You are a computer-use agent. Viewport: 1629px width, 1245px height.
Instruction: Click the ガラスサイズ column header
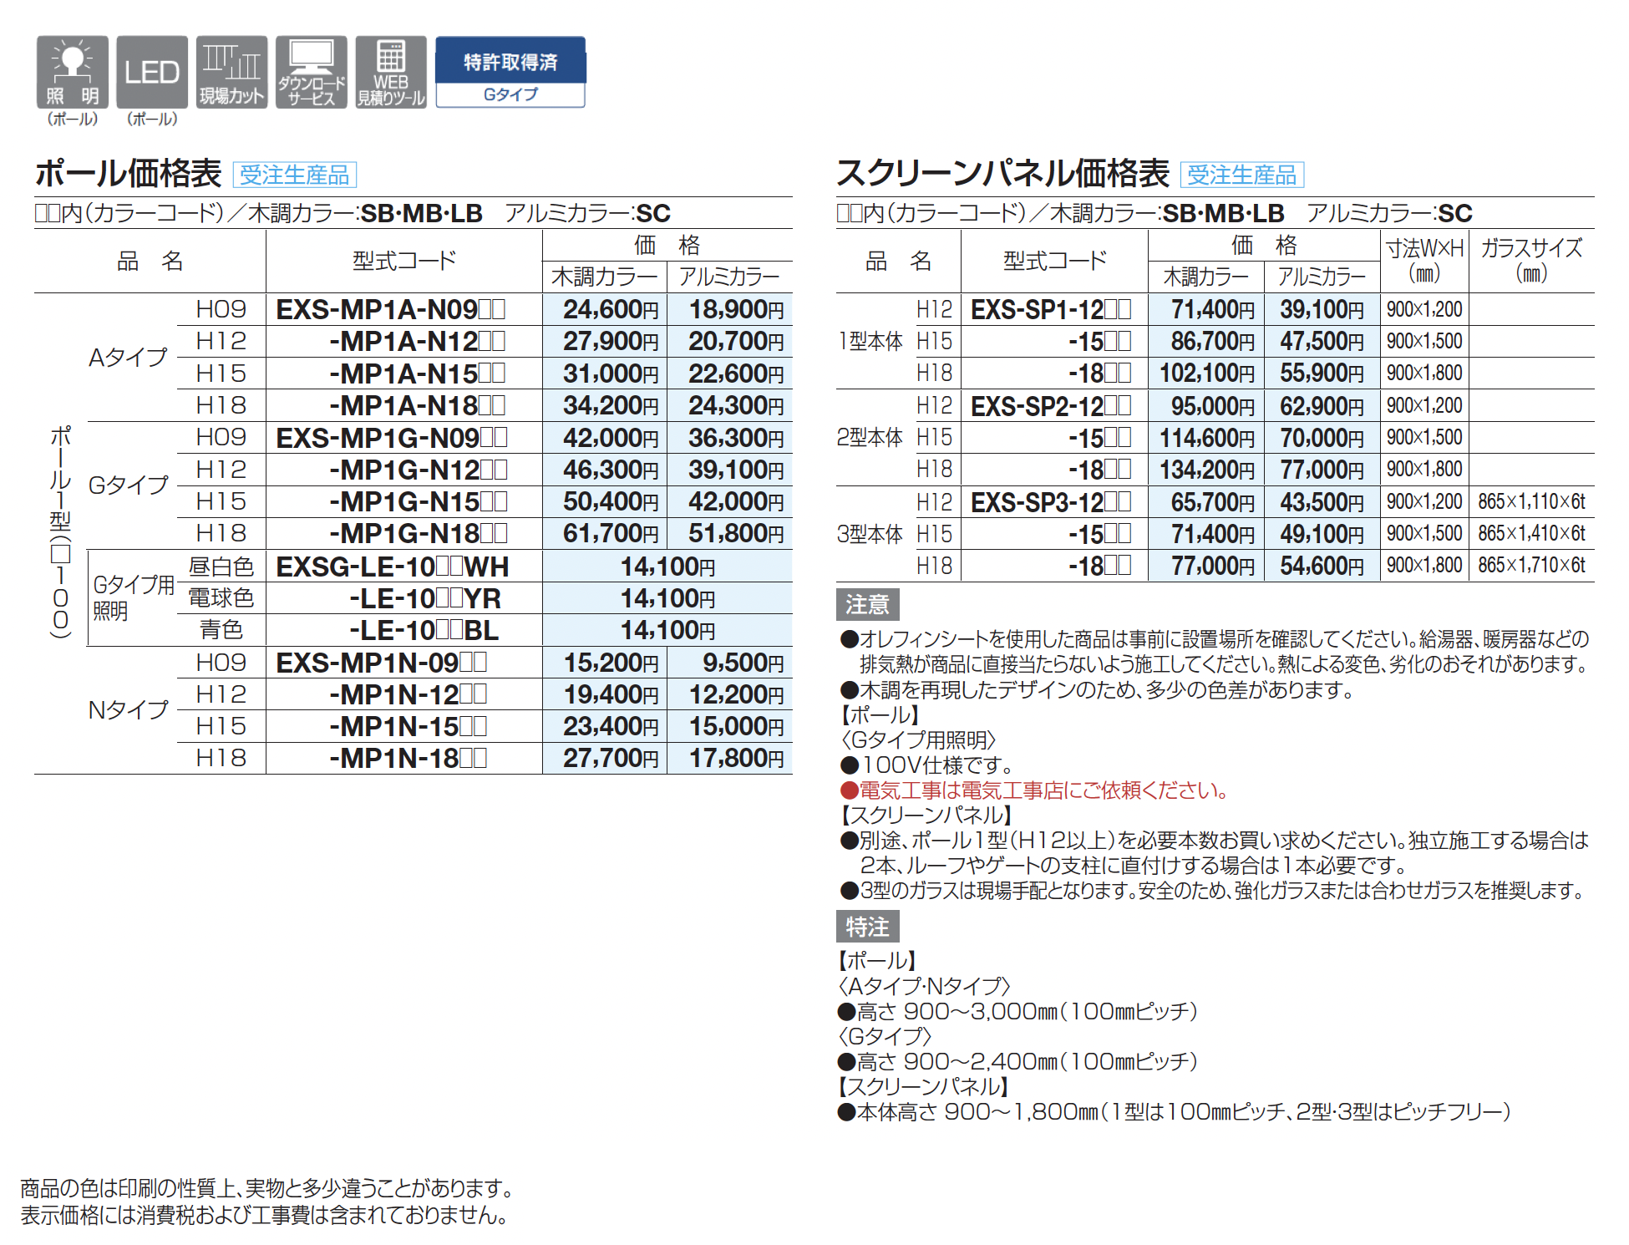pos(1531,261)
